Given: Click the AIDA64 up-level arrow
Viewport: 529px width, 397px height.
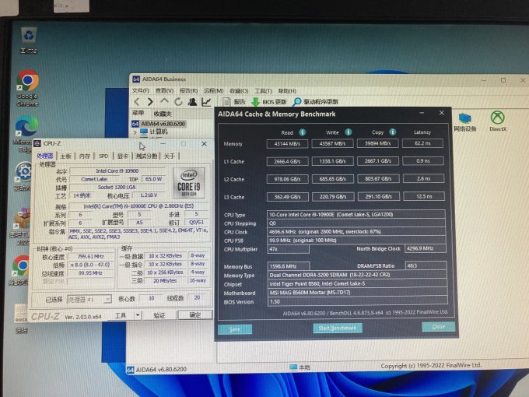Looking at the screenshot, I should (x=164, y=101).
